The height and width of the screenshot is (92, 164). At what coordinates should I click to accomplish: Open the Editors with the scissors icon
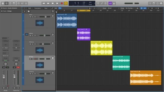coord(26,3)
